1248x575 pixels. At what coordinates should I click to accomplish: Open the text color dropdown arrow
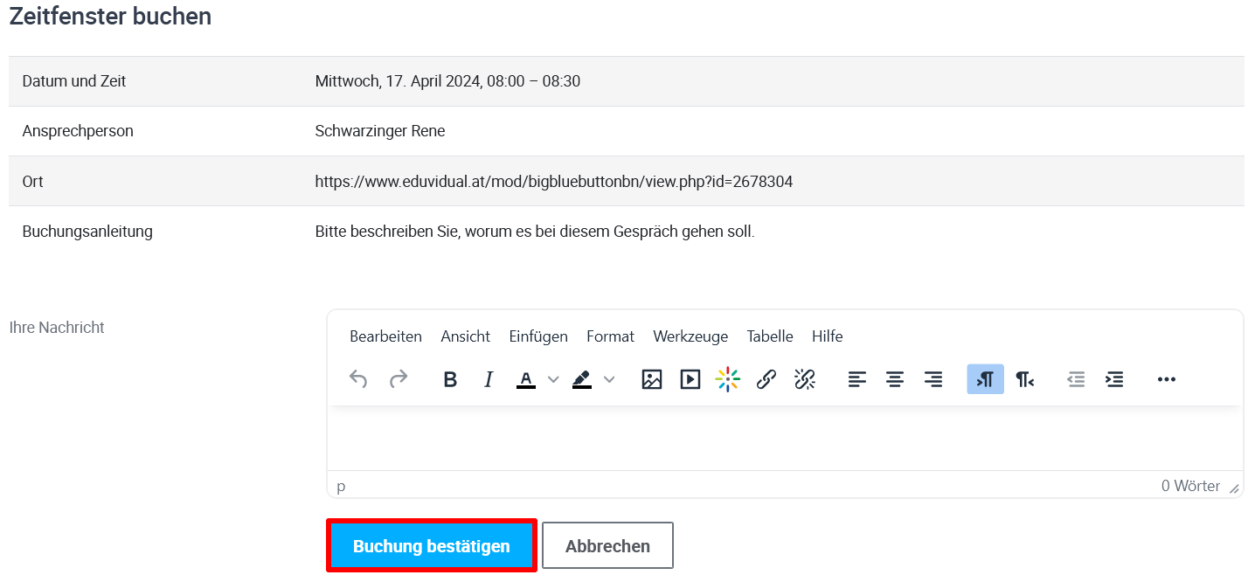(x=552, y=379)
